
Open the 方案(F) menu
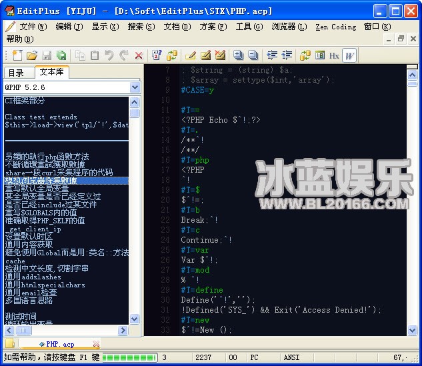[213, 27]
